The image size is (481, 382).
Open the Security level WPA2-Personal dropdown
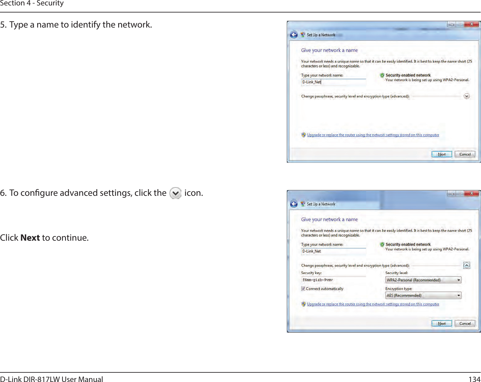click(x=423, y=280)
